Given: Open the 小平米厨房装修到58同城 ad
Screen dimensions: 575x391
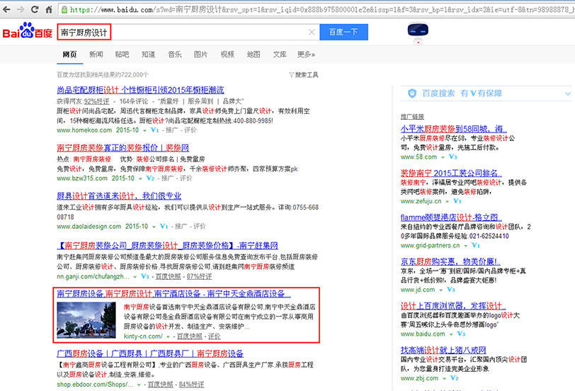Looking at the screenshot, I should coord(454,129).
